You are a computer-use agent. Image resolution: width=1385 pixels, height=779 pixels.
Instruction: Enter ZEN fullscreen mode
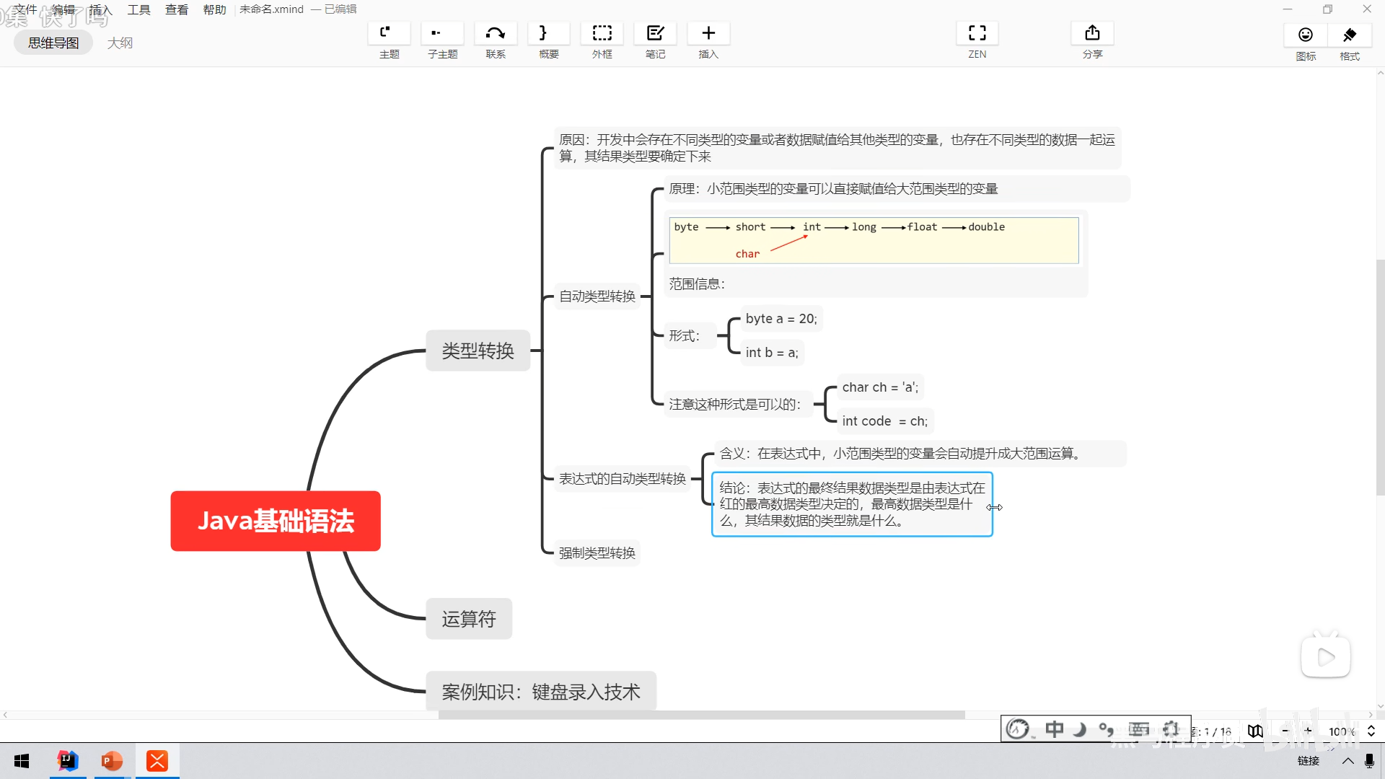click(x=977, y=34)
